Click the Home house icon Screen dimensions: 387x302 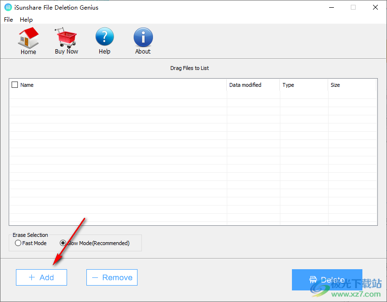point(28,38)
